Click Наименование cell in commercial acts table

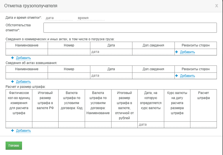click(x=27, y=52)
